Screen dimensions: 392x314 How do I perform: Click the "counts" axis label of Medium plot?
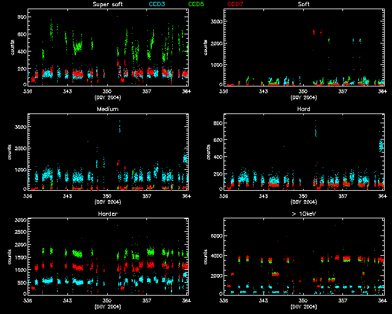tap(10, 152)
